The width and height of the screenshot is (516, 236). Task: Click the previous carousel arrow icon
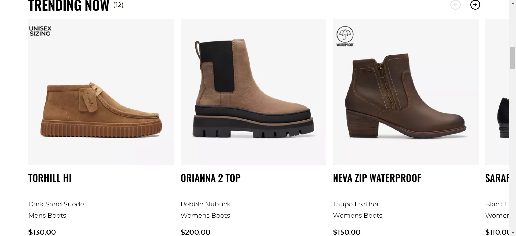pyautogui.click(x=455, y=5)
